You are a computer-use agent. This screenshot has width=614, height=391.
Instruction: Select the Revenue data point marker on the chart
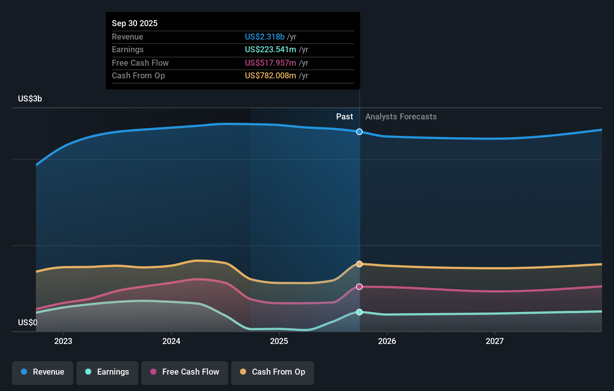click(x=359, y=132)
